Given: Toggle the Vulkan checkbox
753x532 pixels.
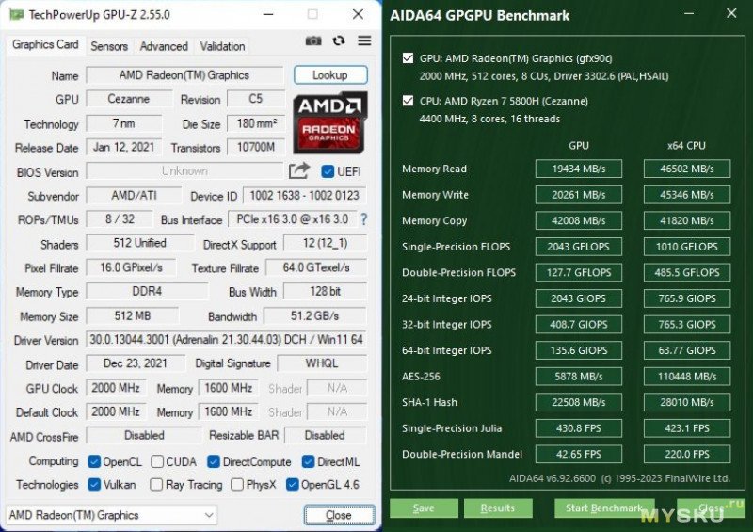Looking at the screenshot, I should point(94,484).
